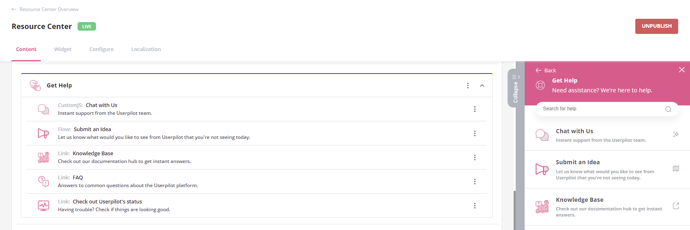Click Back in the preview header
The image size is (690, 230).
546,70
